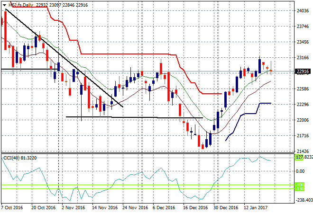Click the CCI(40) 81.3220 indicator label

tap(20, 158)
